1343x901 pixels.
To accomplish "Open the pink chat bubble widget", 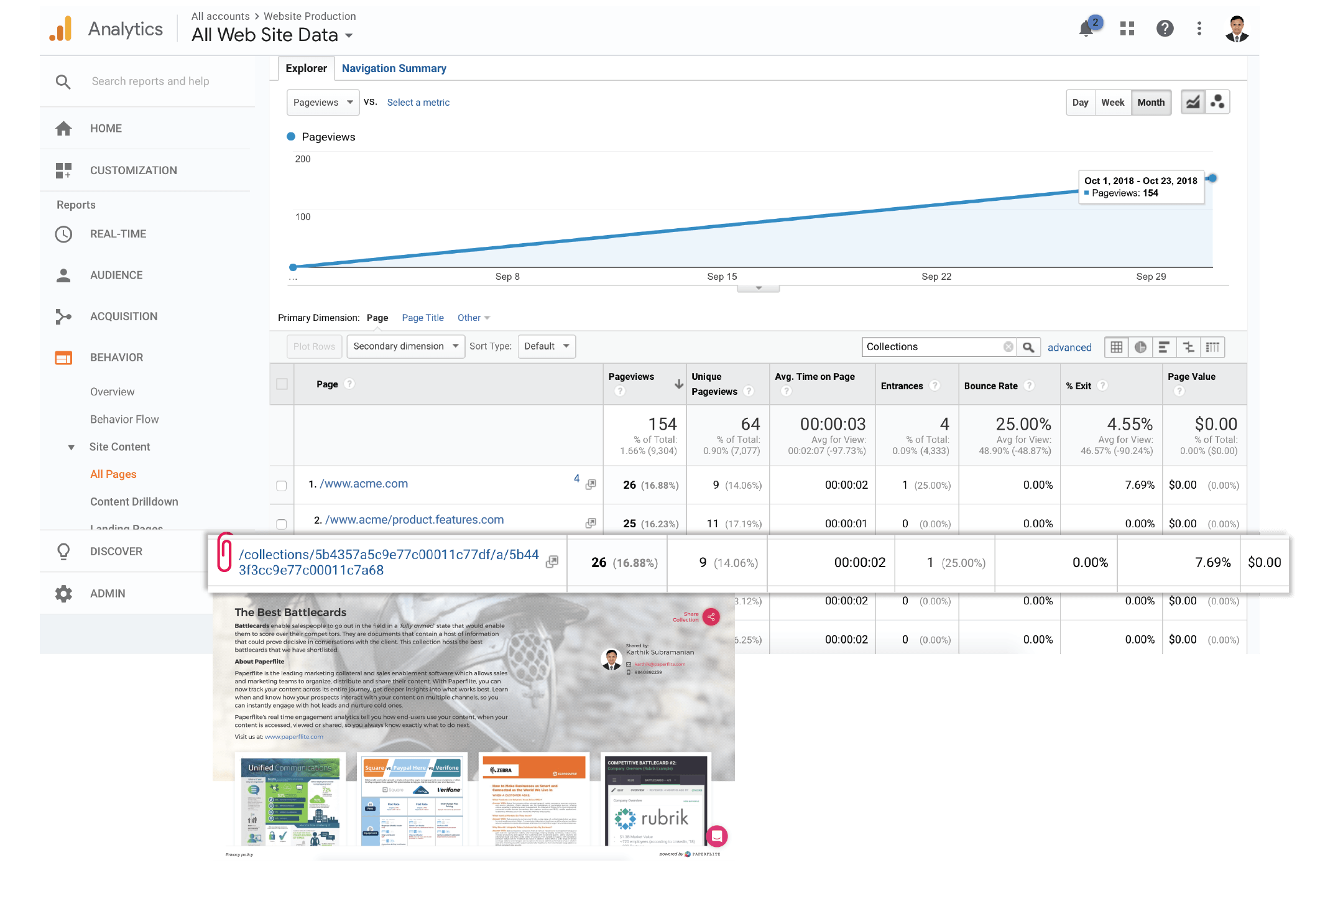I will (717, 836).
